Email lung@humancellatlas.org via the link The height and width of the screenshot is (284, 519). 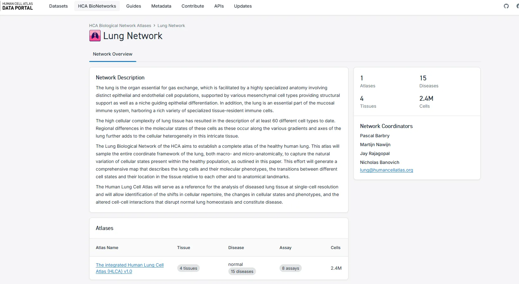click(x=387, y=170)
